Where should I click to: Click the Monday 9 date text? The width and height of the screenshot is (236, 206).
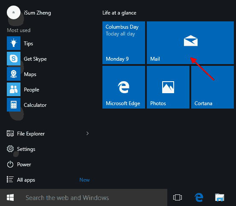coord(117,59)
